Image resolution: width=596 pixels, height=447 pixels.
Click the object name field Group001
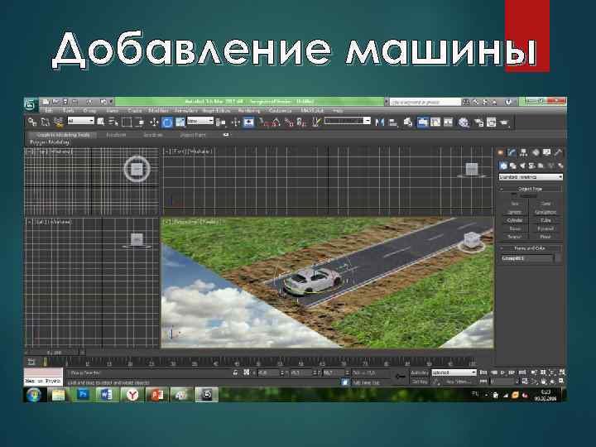[526, 258]
